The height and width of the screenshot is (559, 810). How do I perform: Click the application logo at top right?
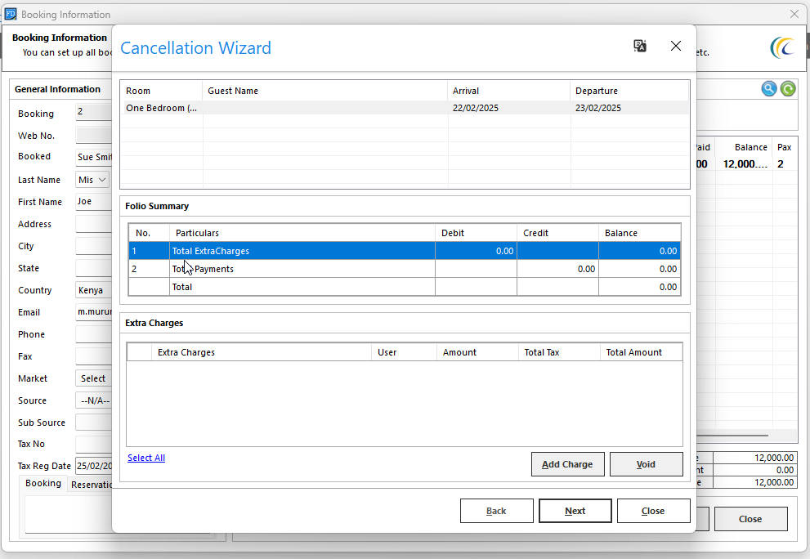click(x=781, y=47)
